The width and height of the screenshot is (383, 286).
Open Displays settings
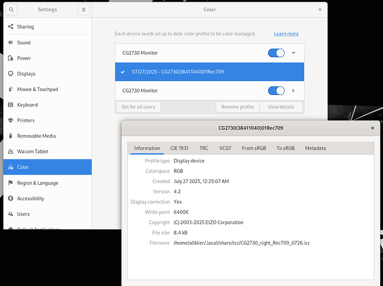(x=47, y=74)
